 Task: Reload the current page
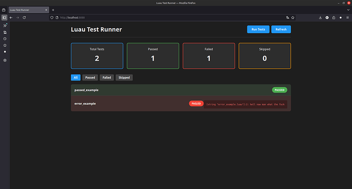tap(24, 17)
